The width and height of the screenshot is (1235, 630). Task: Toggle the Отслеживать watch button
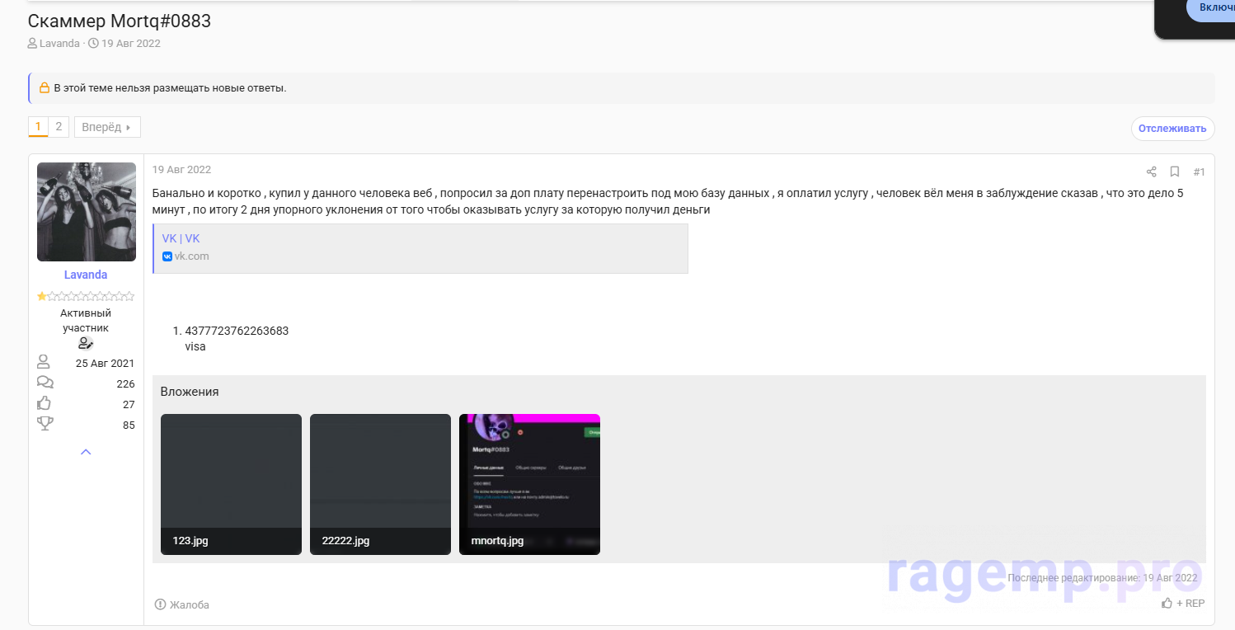coord(1172,129)
